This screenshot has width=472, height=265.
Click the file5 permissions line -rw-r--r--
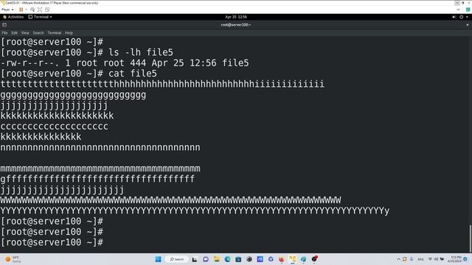[125, 63]
